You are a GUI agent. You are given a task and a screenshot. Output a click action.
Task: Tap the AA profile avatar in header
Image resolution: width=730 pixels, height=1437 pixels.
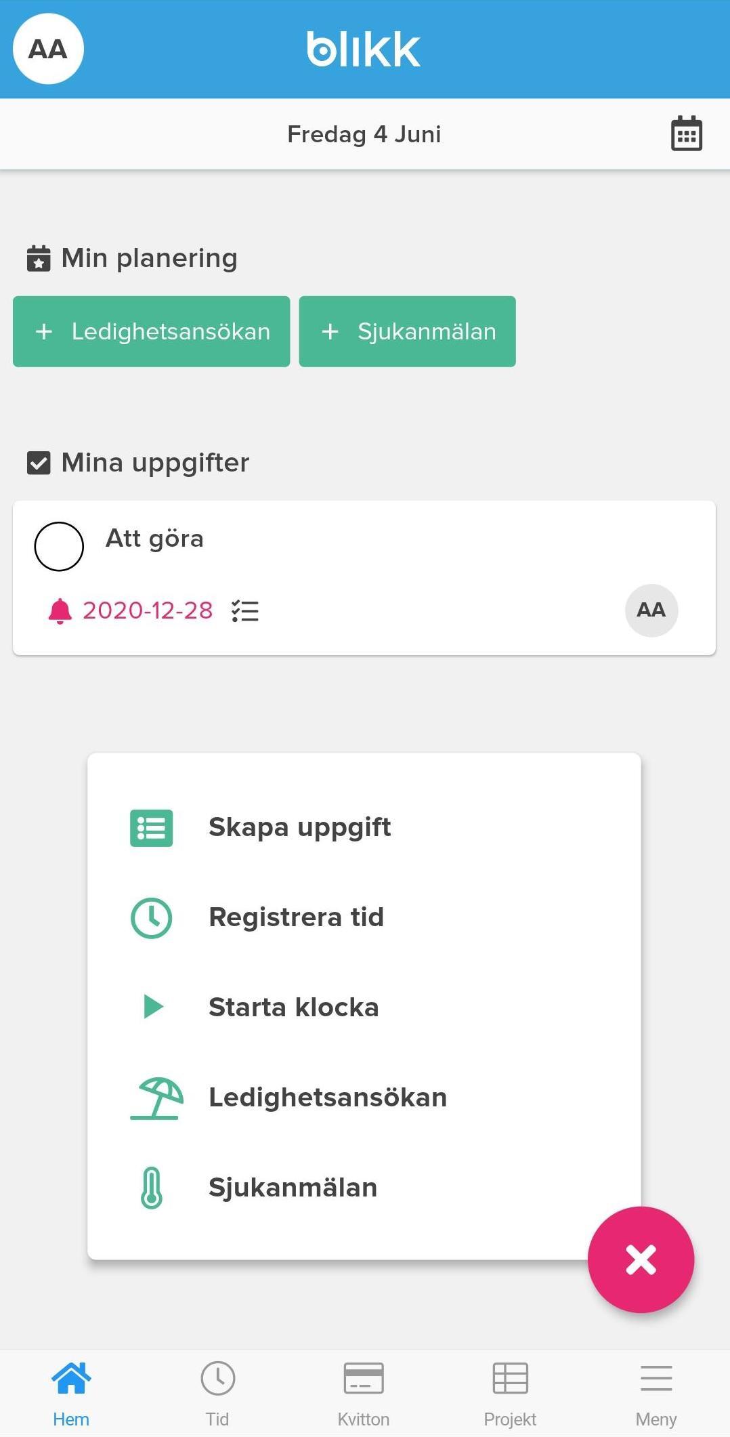48,49
